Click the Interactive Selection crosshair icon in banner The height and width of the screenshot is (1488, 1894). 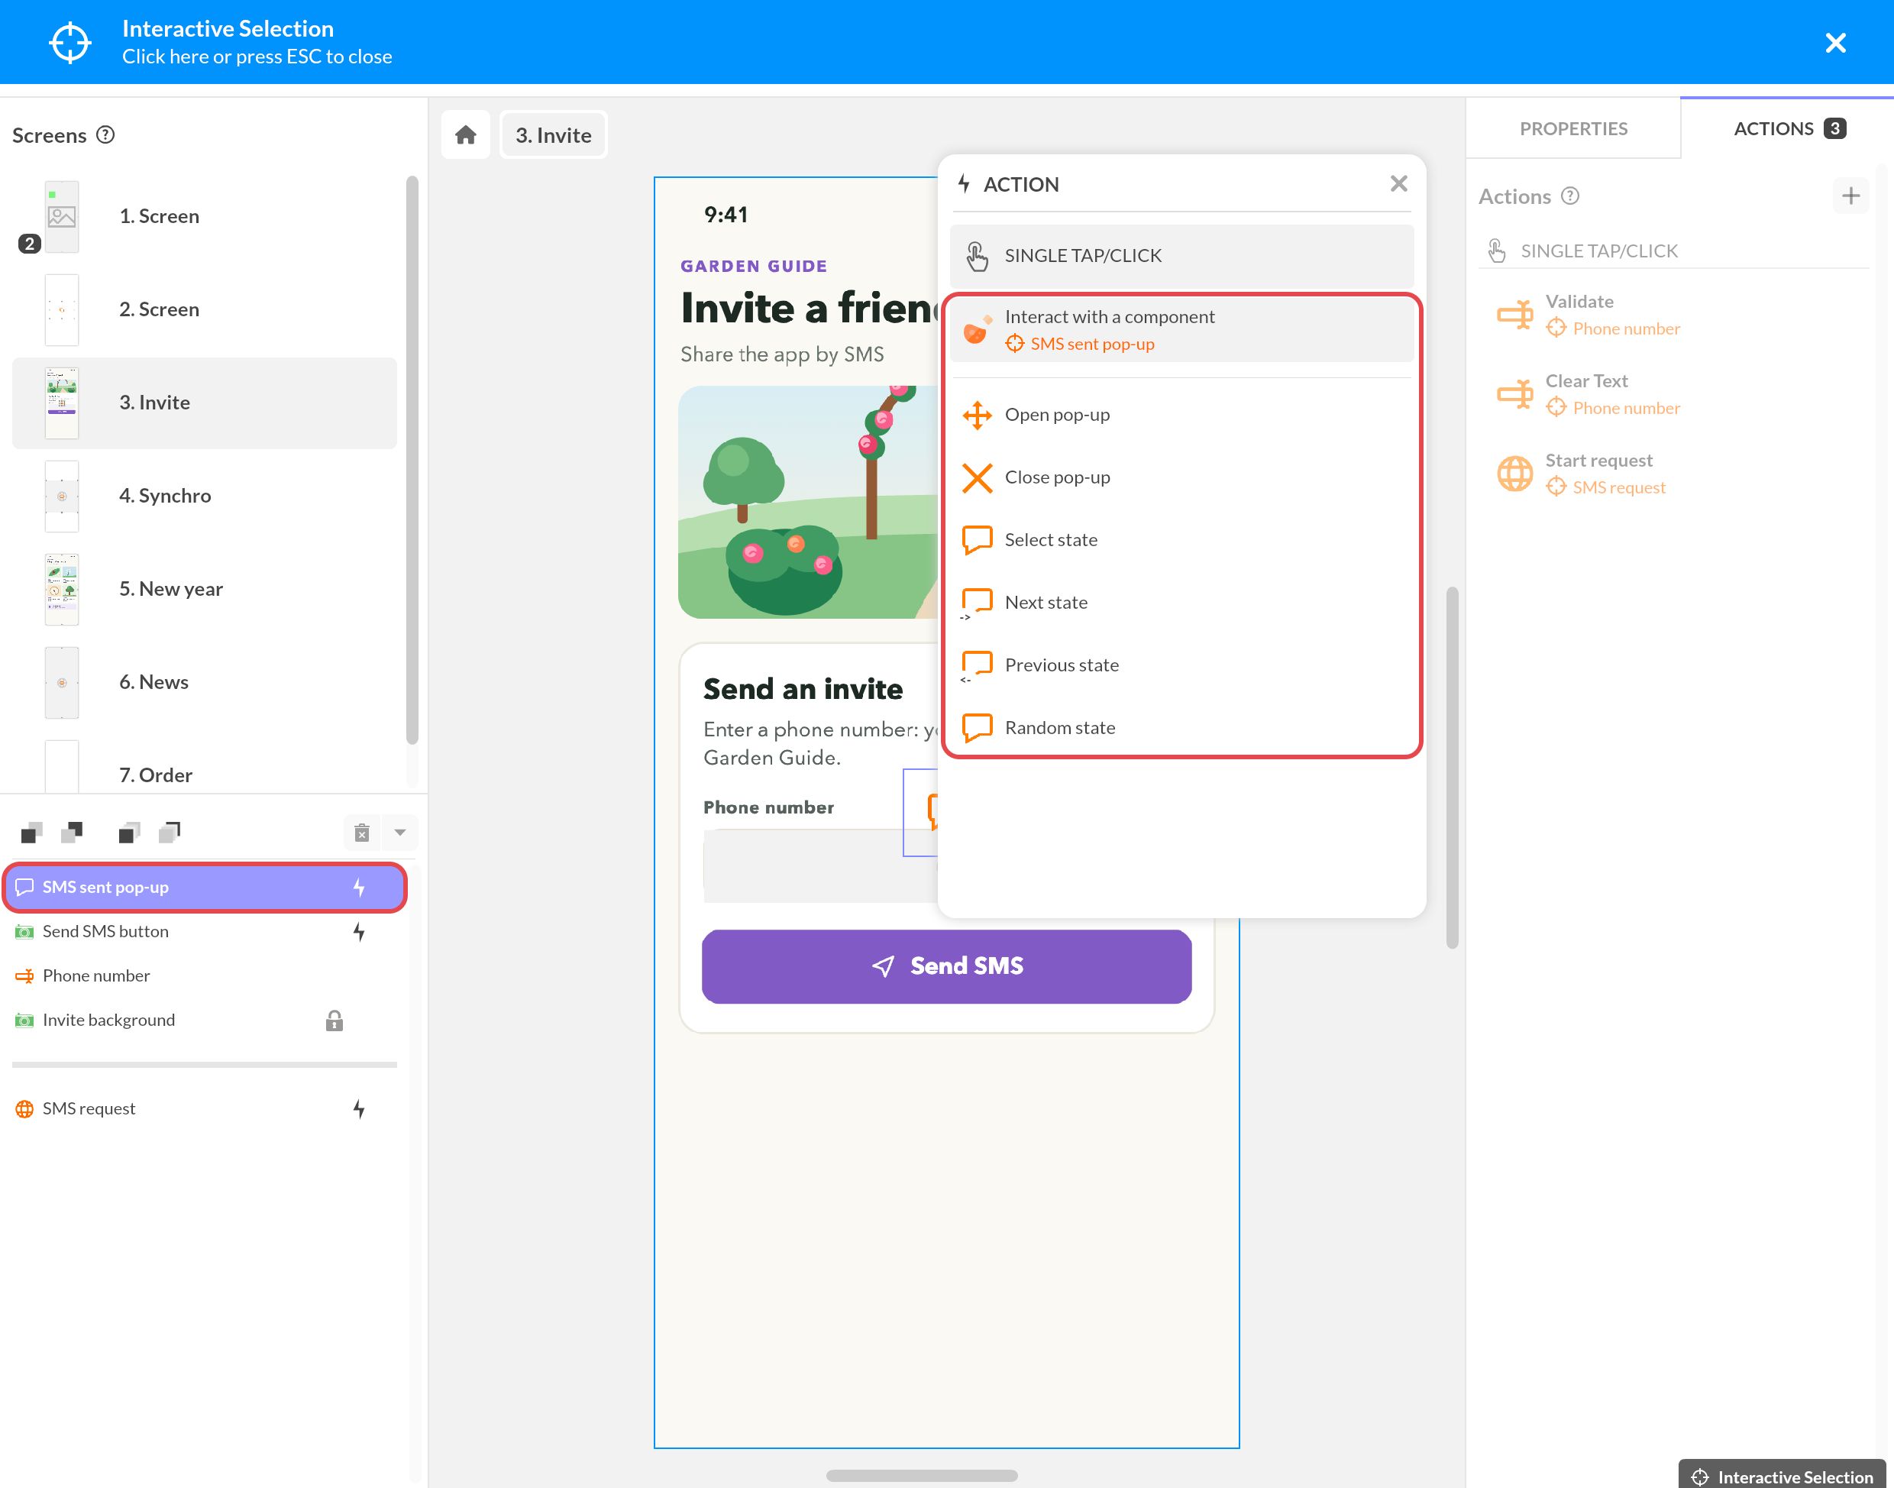click(69, 43)
